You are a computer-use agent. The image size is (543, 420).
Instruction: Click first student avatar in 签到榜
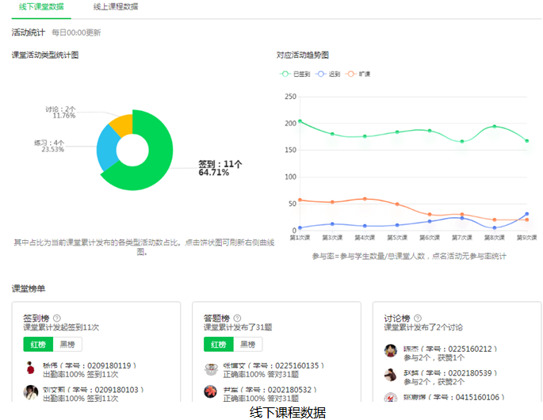[x=30, y=368]
